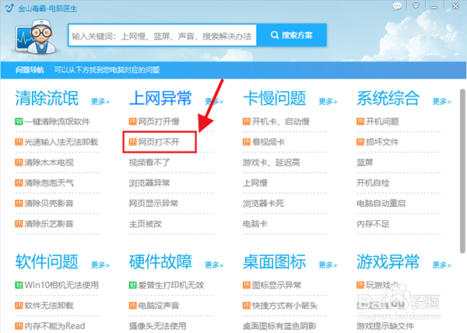The image size is (467, 333).
Task: Click hot icon beside 清除泡泡天气
Action: click(x=19, y=183)
